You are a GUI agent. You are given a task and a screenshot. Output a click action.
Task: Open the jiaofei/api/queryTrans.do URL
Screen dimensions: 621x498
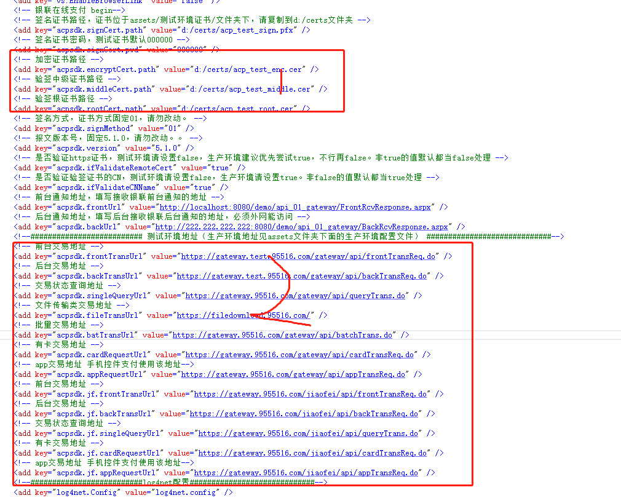pyautogui.click(x=308, y=433)
